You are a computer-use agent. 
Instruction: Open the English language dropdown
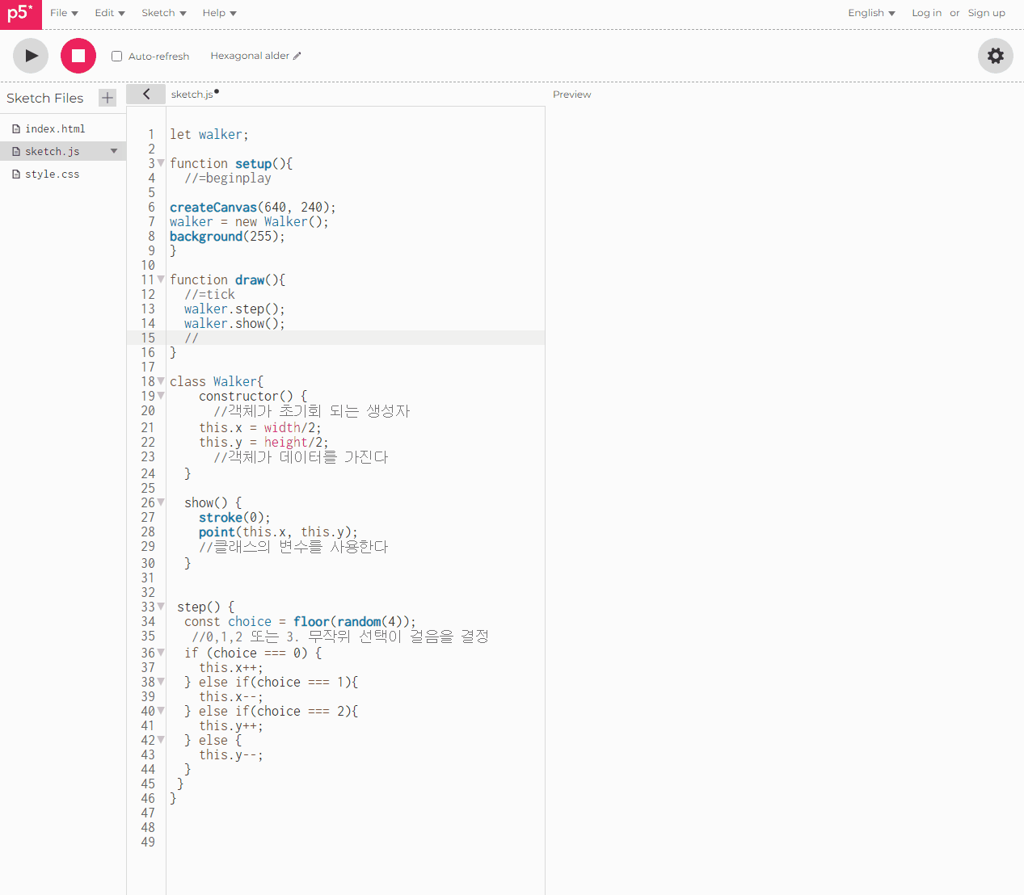pyautogui.click(x=871, y=13)
